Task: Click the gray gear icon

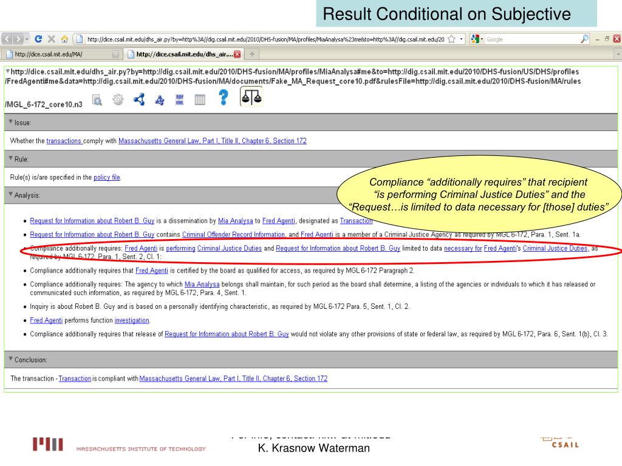Action: tap(118, 100)
